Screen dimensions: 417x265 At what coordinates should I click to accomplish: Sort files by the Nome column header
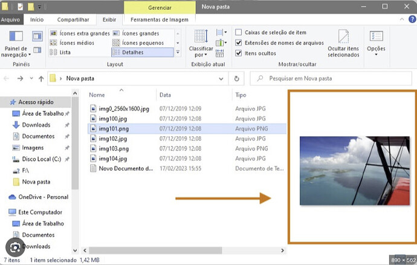coord(97,95)
